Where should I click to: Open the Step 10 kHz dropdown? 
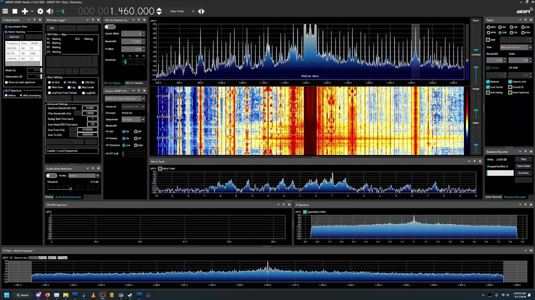(x=193, y=11)
